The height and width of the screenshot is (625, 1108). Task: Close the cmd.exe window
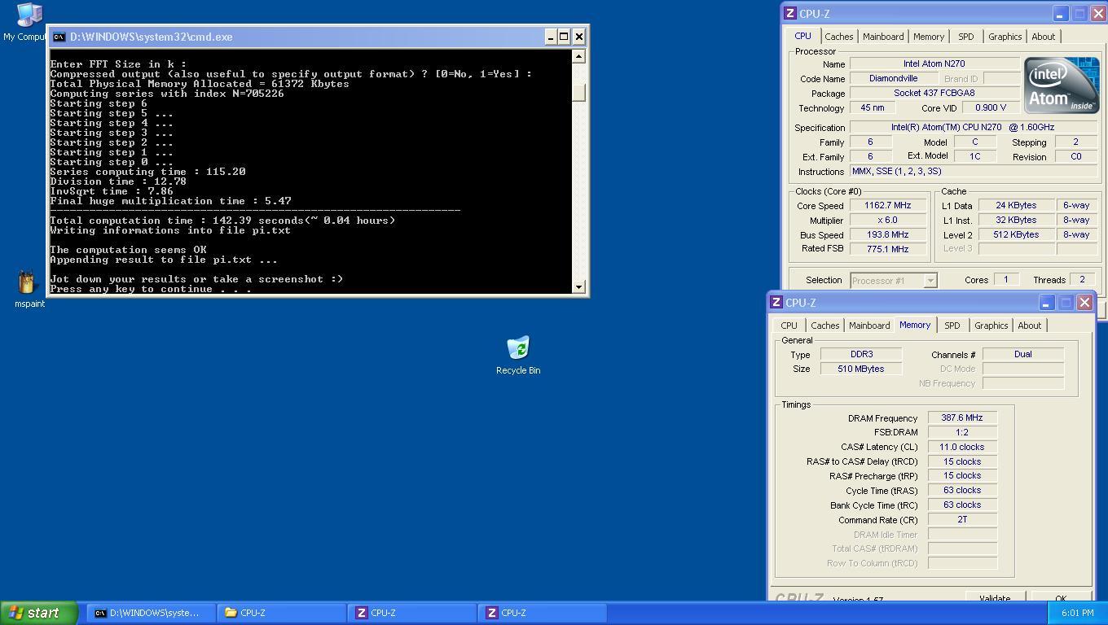pos(578,37)
